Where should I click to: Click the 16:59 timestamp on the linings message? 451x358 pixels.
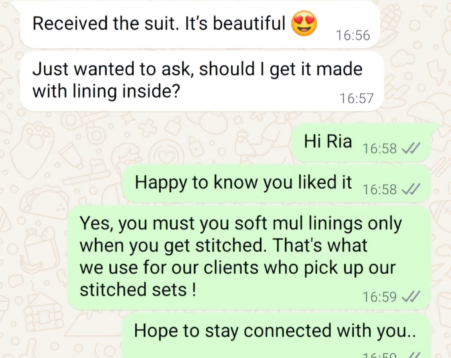pyautogui.click(x=379, y=297)
